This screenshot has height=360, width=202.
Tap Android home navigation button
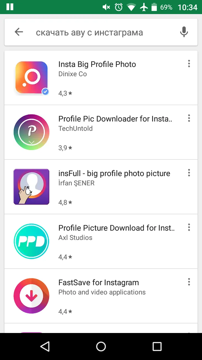coord(101,346)
